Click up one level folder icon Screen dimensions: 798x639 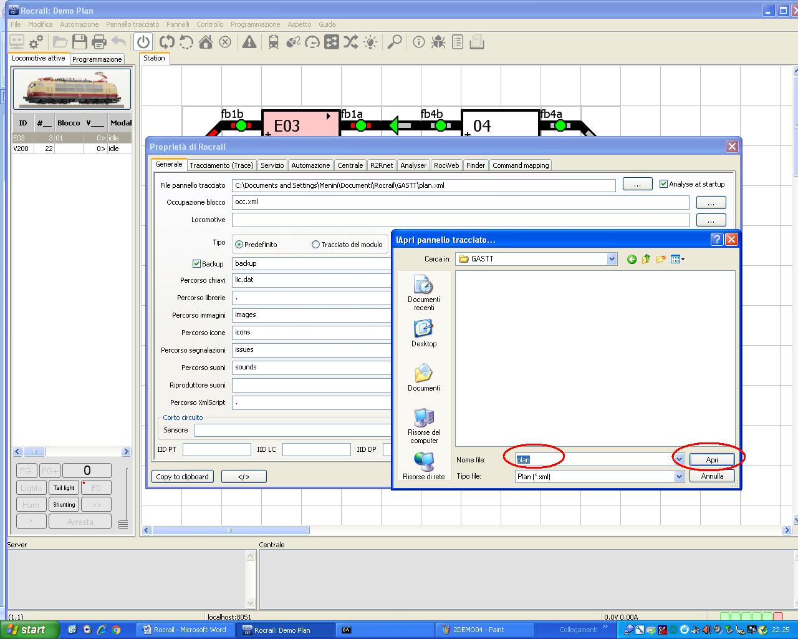pyautogui.click(x=646, y=259)
